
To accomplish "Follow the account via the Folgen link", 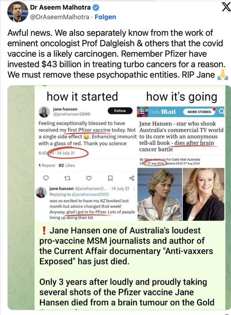I will tap(105, 17).
